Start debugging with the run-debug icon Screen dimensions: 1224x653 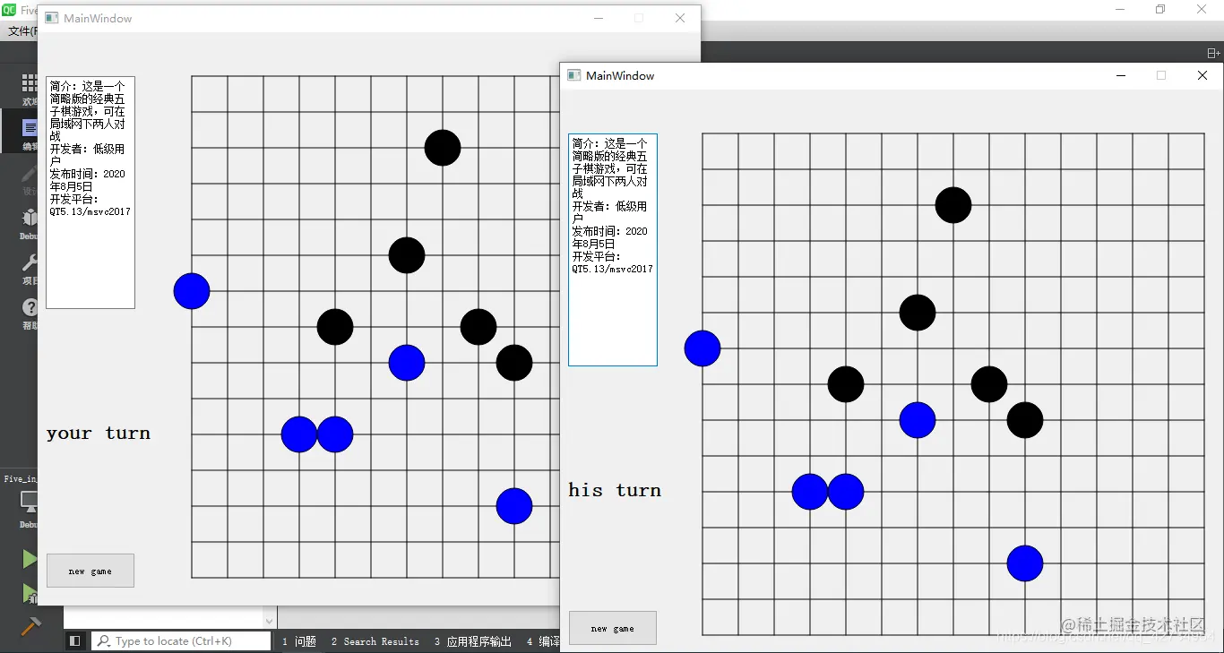pos(30,593)
